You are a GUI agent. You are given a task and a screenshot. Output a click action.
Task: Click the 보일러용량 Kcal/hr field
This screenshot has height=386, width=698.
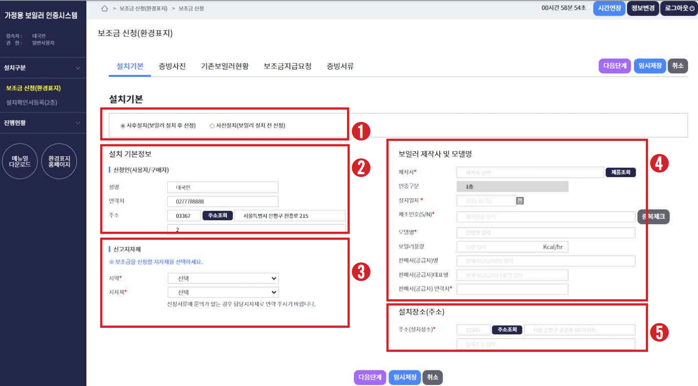pos(512,246)
